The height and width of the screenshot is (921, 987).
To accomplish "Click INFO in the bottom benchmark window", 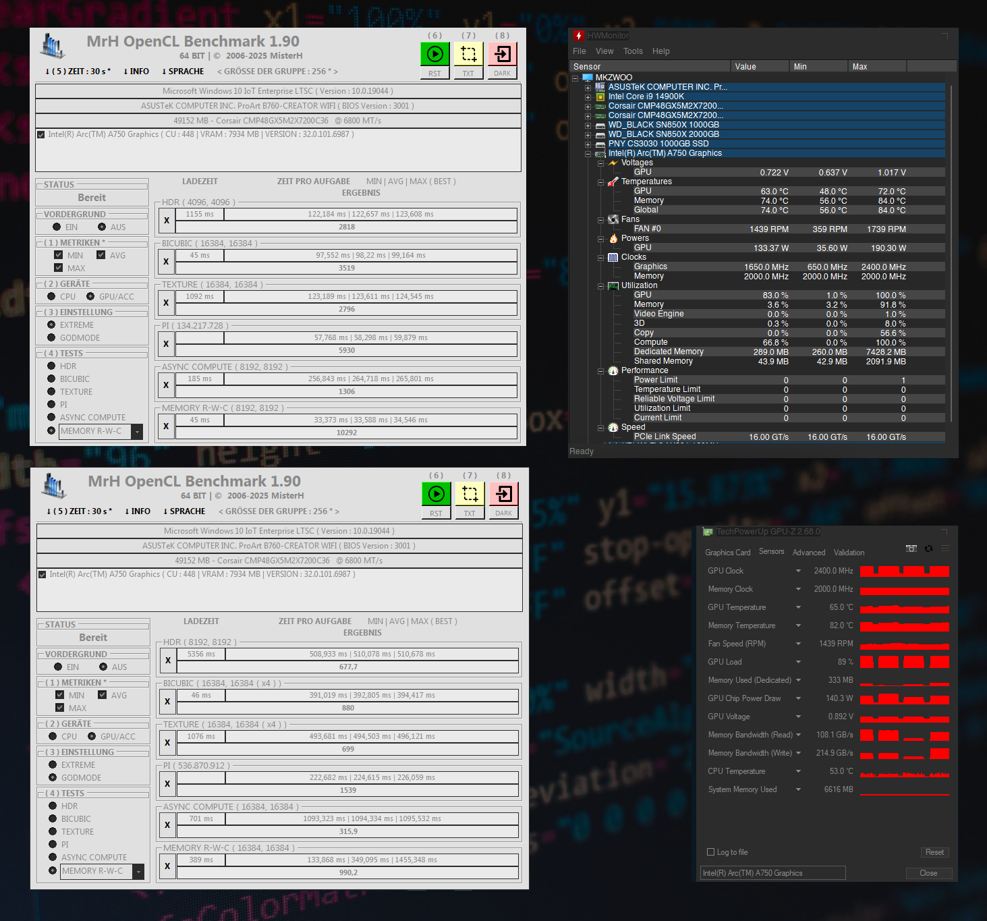I will (x=138, y=511).
